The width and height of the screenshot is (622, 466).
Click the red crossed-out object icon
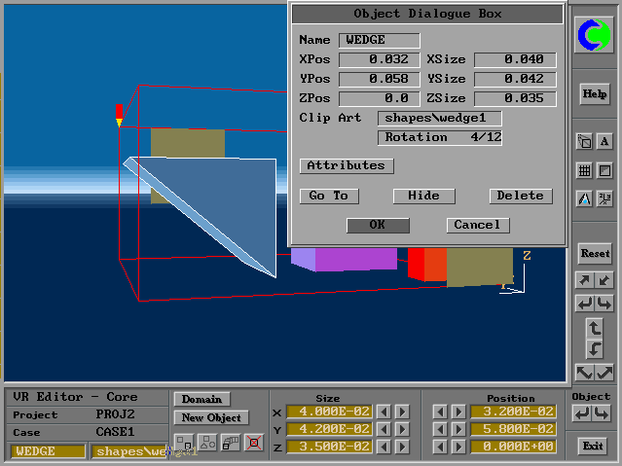coord(254,444)
